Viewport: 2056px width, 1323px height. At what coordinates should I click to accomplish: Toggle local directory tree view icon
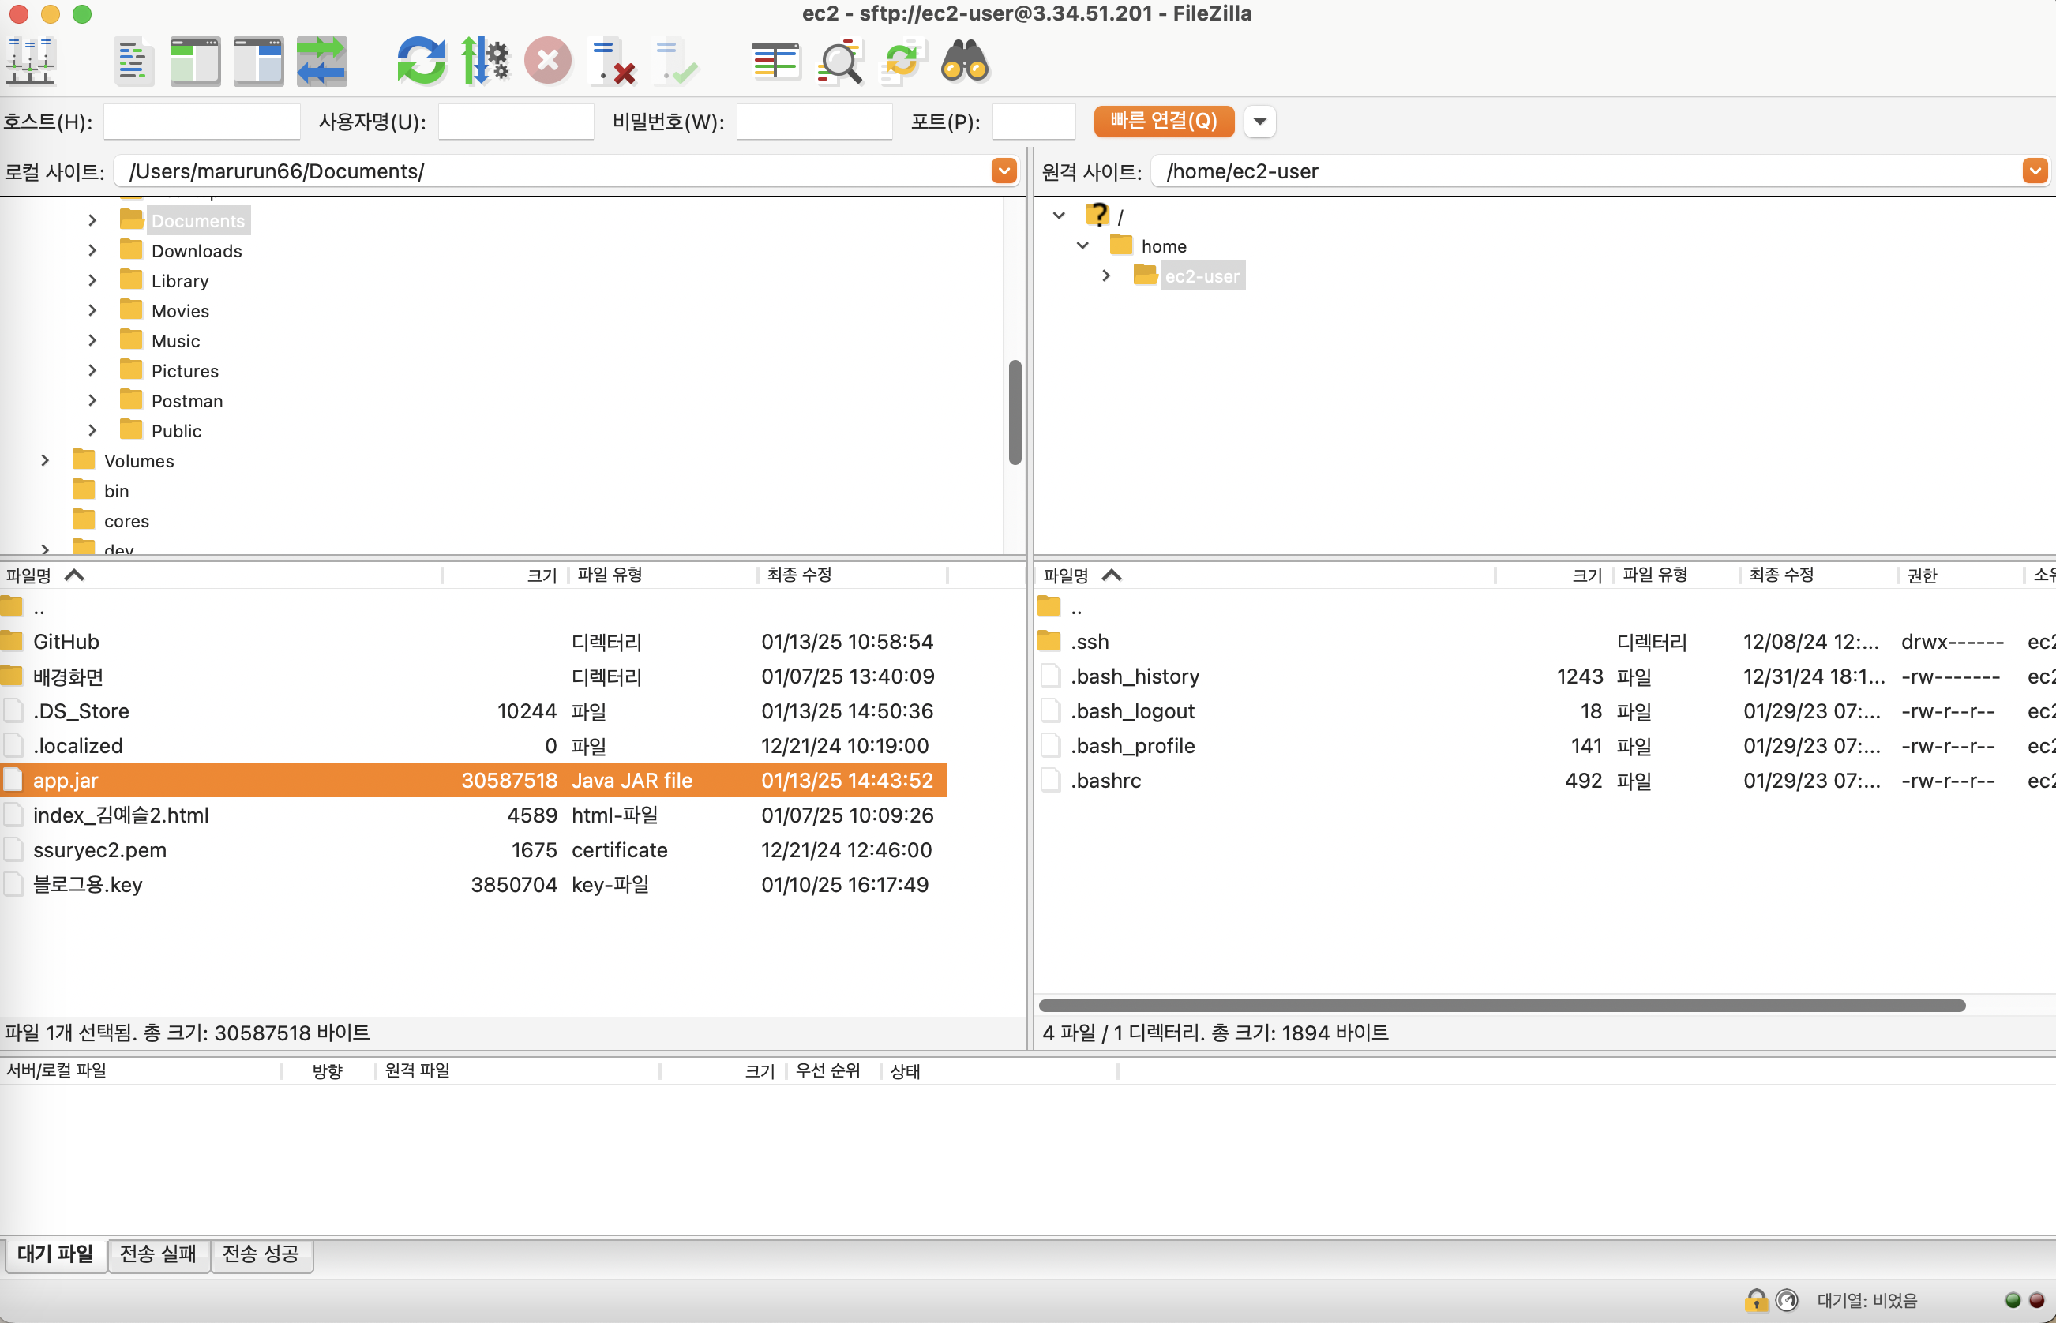point(195,62)
